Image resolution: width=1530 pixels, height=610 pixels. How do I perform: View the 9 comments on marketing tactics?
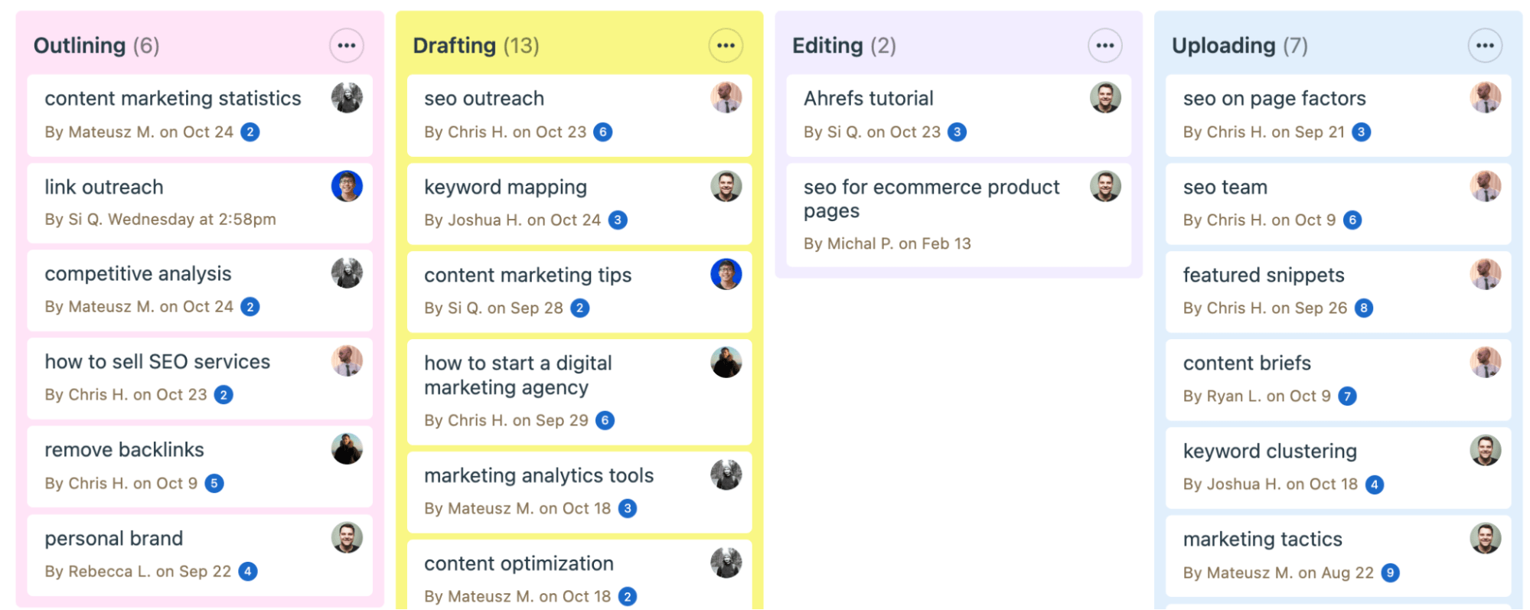coord(1389,572)
